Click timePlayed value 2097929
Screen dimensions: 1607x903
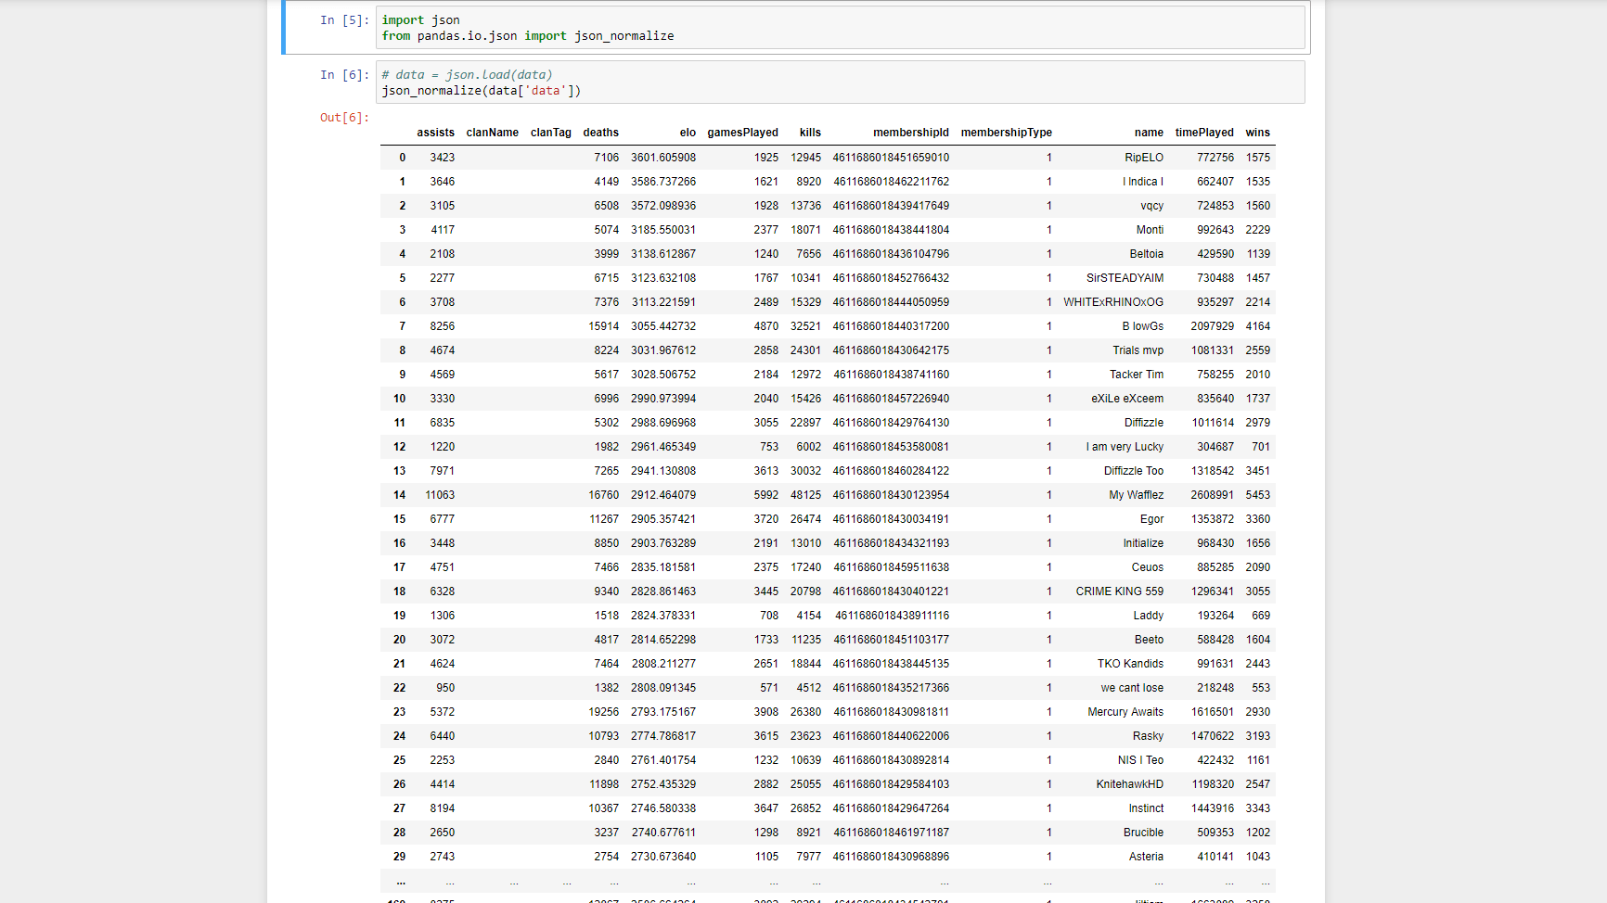pyautogui.click(x=1213, y=326)
